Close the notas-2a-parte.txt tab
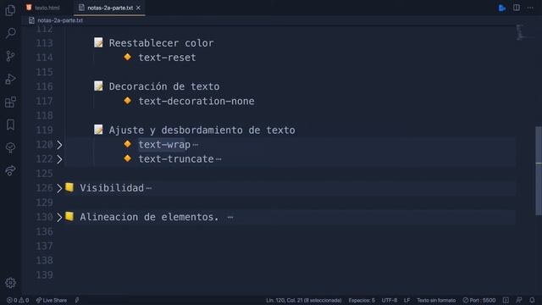Image resolution: width=542 pixels, height=305 pixels. pyautogui.click(x=138, y=8)
